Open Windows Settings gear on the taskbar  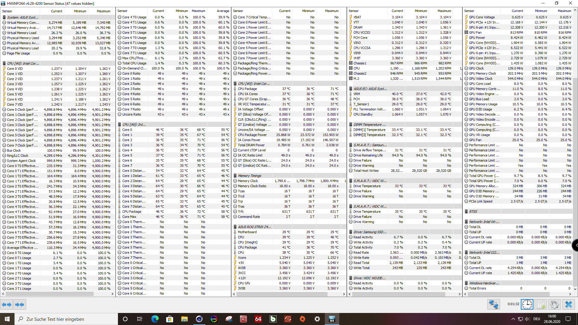[x=317, y=319]
